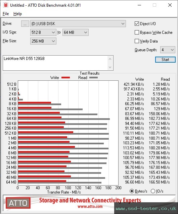Expand the maximum I/O Size 64 MB dropdown

[x=75, y=32]
